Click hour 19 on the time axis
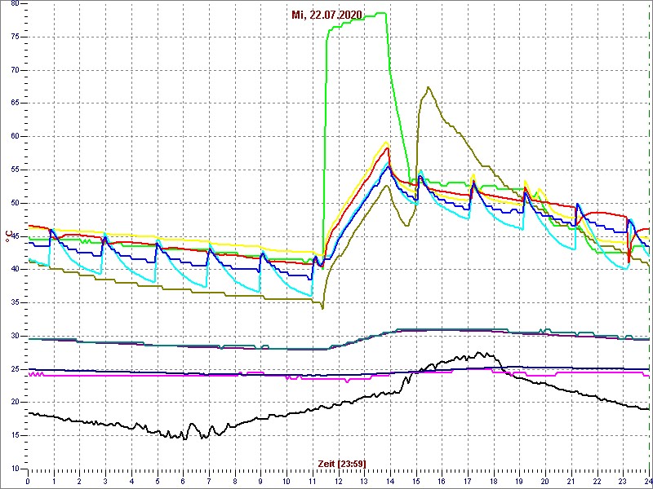The height and width of the screenshot is (489, 653). [519, 481]
